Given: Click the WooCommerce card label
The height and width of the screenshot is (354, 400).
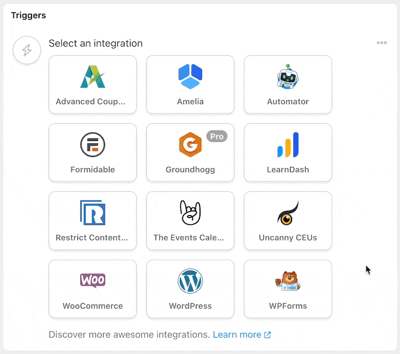Looking at the screenshot, I should click(x=92, y=306).
